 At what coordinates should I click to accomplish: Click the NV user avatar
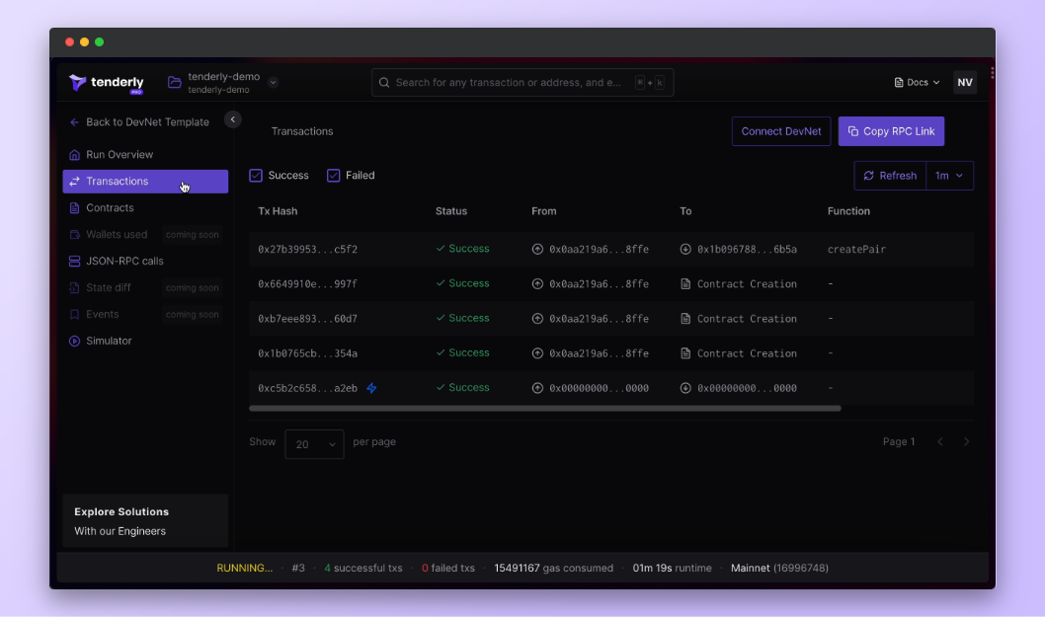964,83
